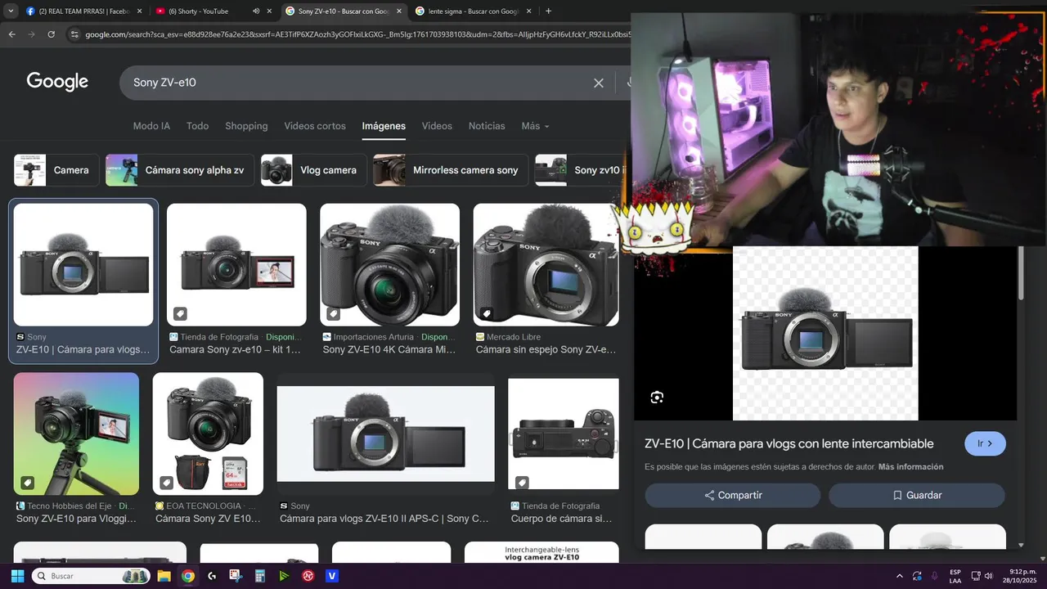Open the Tecno Hobbies del Eje vlogging image
The image size is (1047, 589).
[x=76, y=434]
